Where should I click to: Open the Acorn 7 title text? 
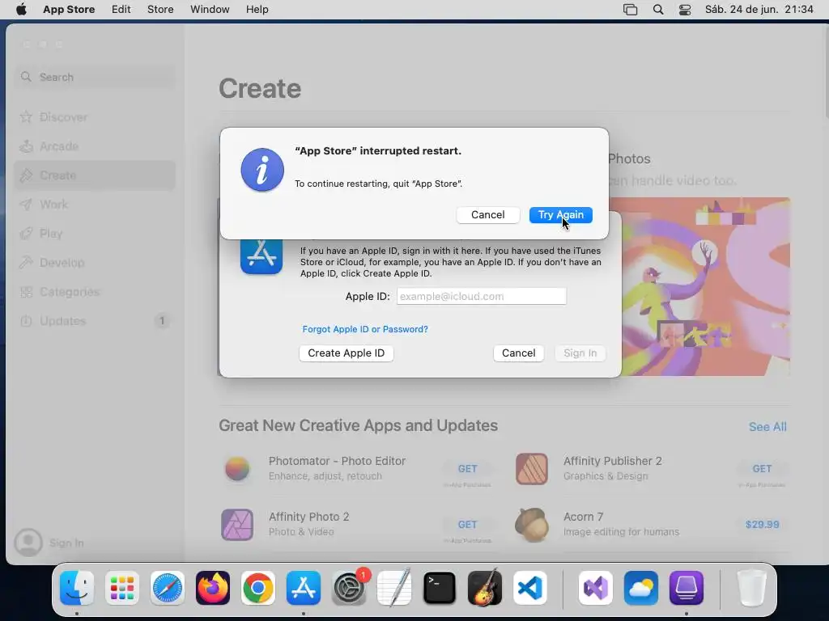583,517
